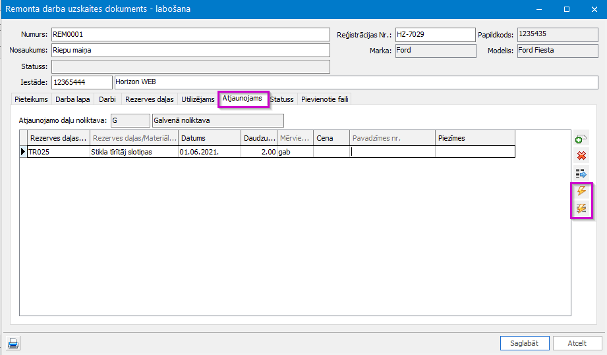Click the Rezerves daļas column header

click(x=59, y=138)
